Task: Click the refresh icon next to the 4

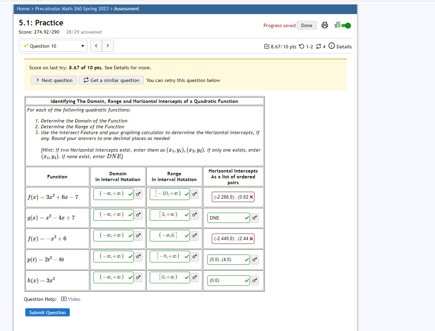Action: pyautogui.click(x=318, y=46)
